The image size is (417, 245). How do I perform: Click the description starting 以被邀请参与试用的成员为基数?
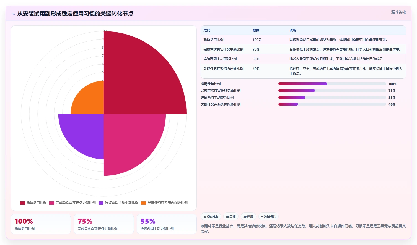[x=339, y=40]
